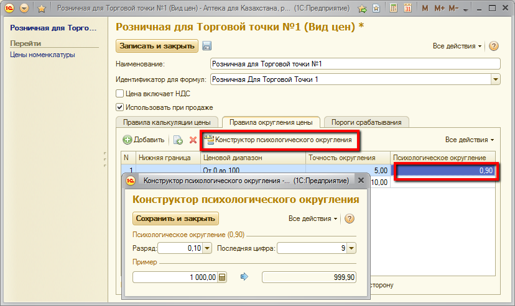The height and width of the screenshot is (306, 515).
Task: Click the save diskette icon next to Записать и закрыть
Action: pyautogui.click(x=207, y=46)
